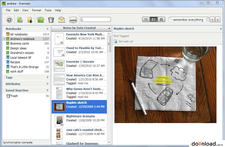Click the Napkin sketch note title

tap(124, 29)
